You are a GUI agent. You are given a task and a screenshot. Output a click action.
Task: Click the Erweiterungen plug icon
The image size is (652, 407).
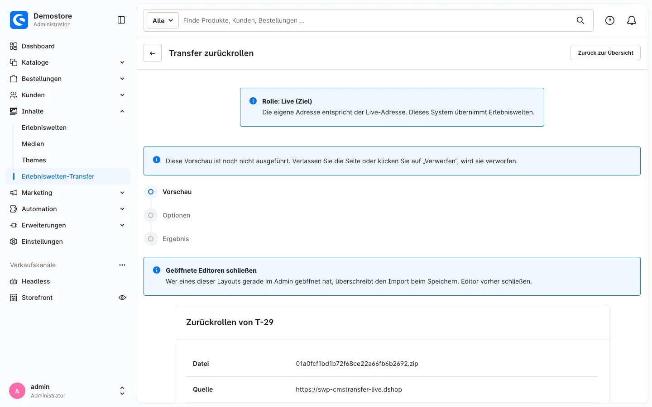coord(14,225)
